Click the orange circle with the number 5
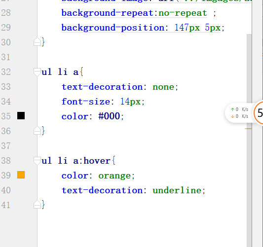This screenshot has width=263, height=247. 259,113
